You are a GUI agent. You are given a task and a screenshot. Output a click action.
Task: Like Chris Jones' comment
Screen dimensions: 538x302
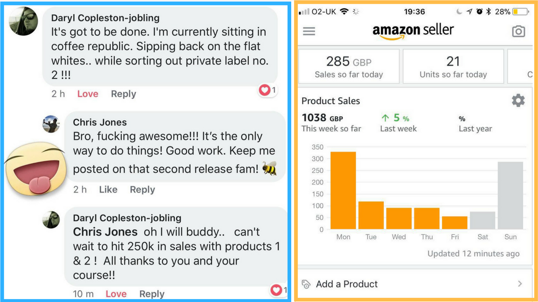pos(108,190)
